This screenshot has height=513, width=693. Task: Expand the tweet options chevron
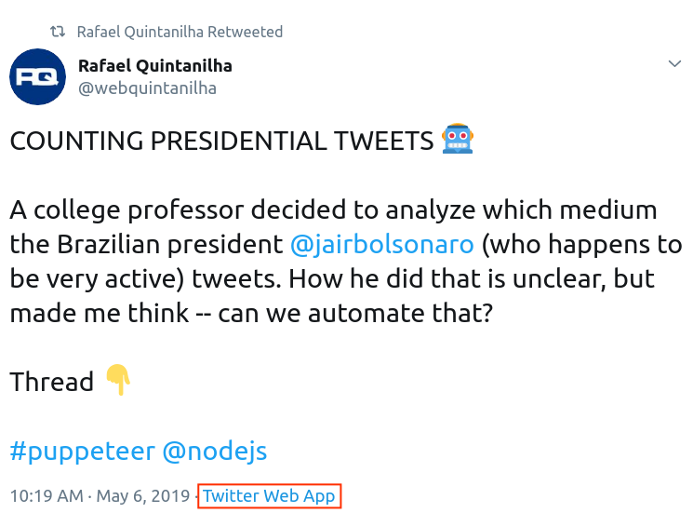pyautogui.click(x=674, y=64)
